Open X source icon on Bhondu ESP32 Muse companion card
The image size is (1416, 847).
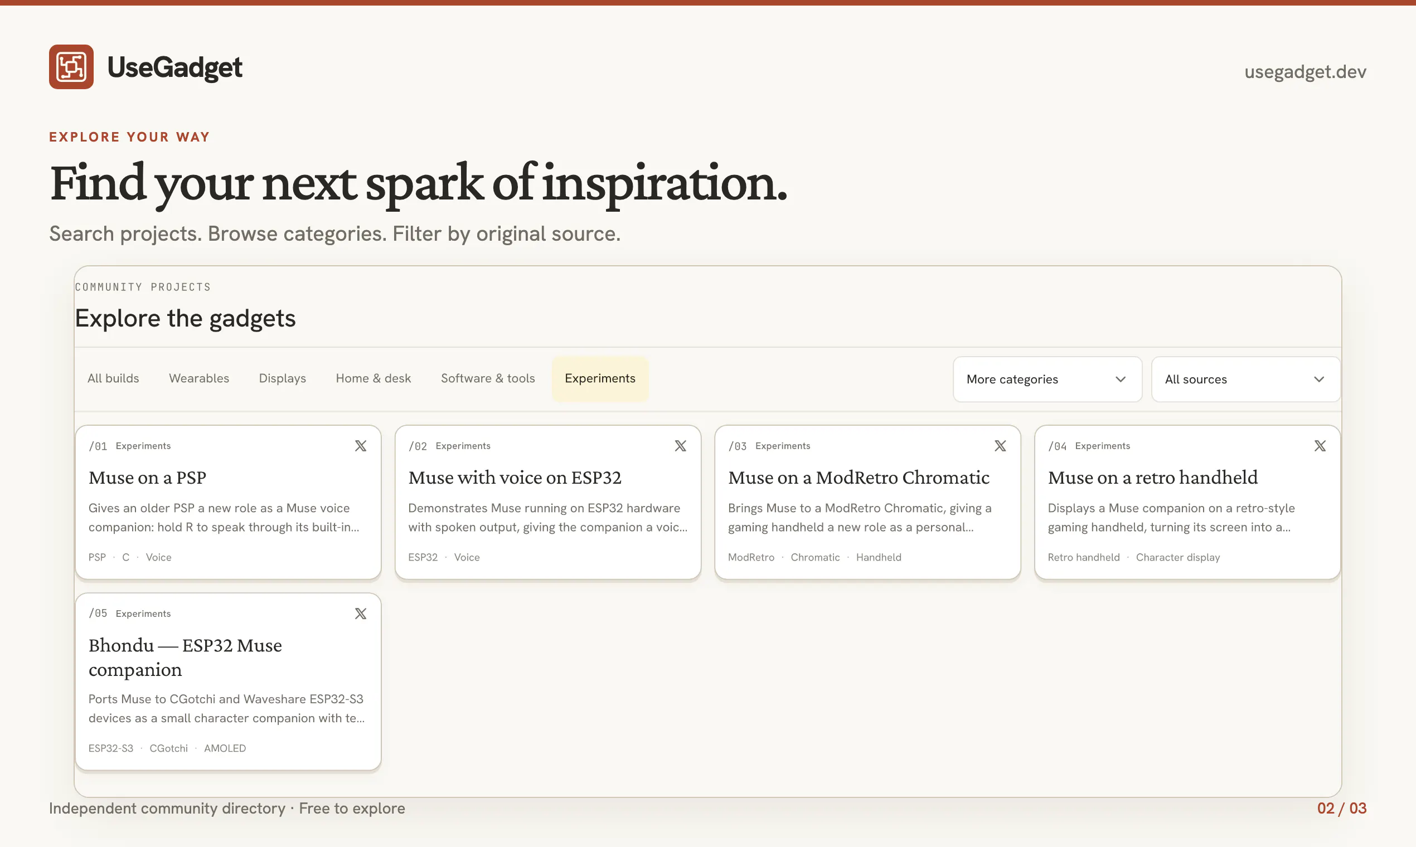click(360, 614)
